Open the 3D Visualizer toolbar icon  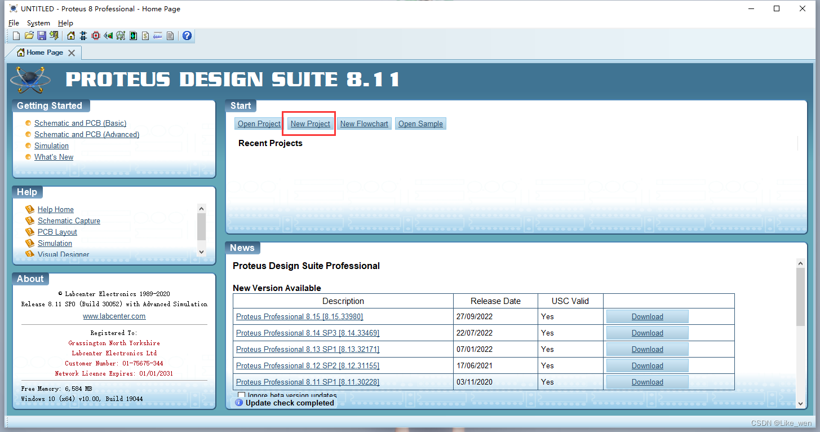[108, 36]
